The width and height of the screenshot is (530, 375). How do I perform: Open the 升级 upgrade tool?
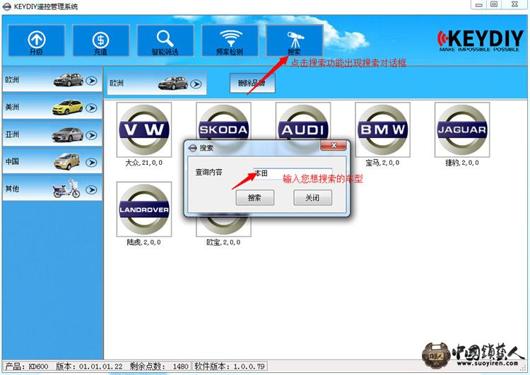coord(37,40)
